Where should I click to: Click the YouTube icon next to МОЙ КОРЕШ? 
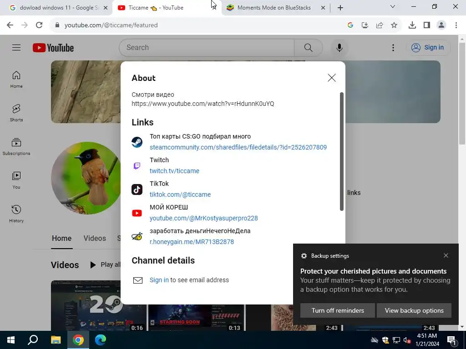coord(137,213)
